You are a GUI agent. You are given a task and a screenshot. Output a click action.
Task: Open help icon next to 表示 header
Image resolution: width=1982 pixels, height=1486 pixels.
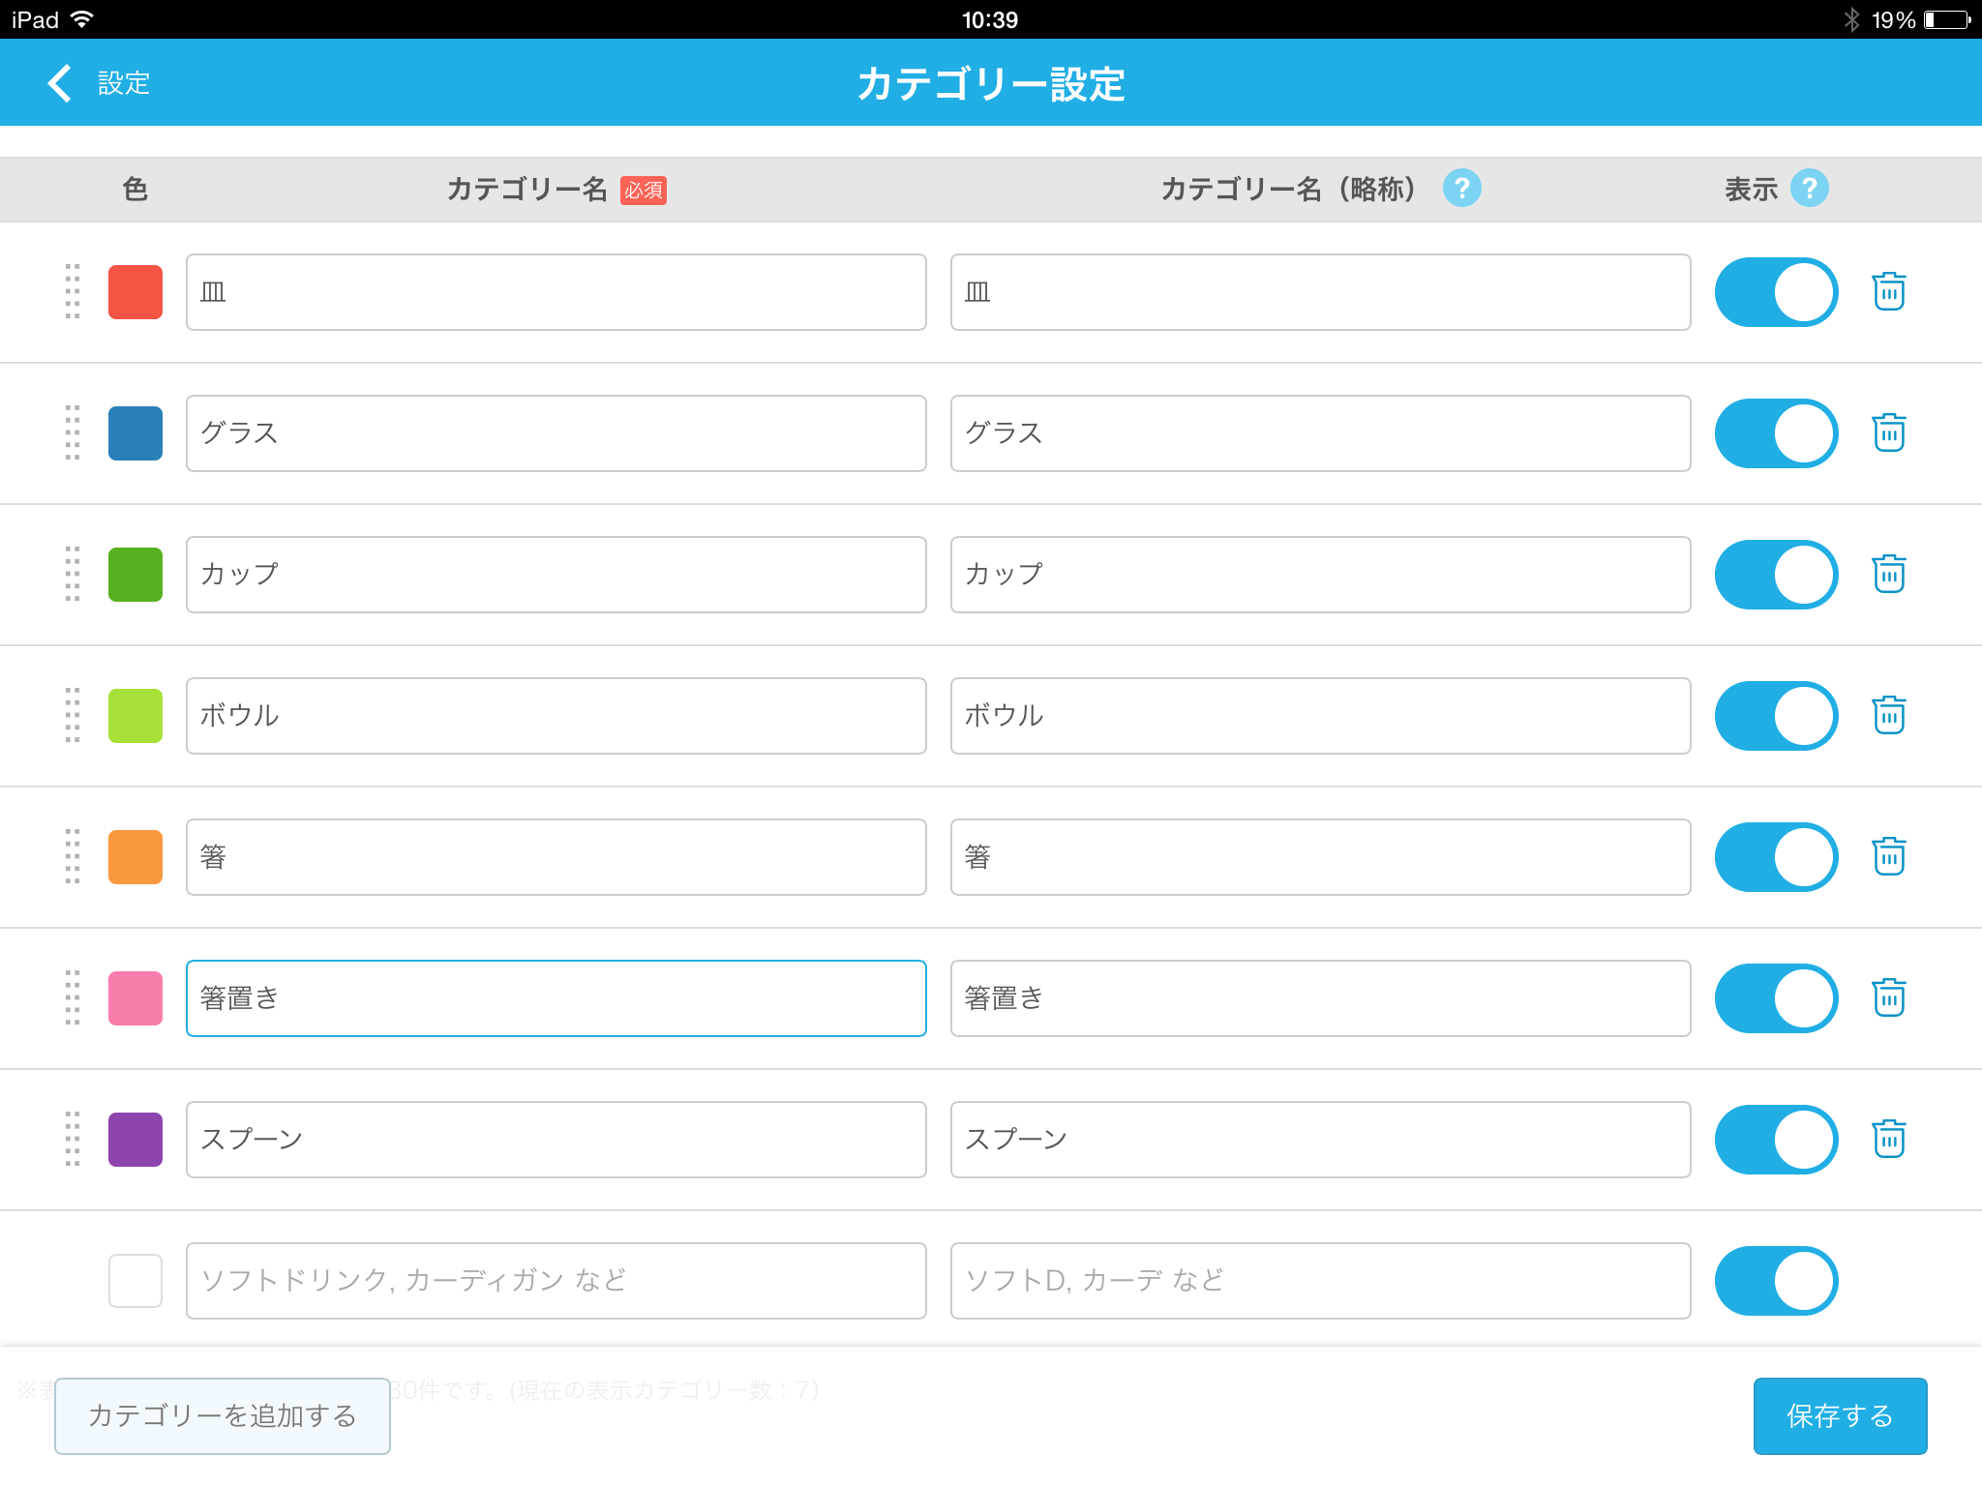tap(1809, 188)
